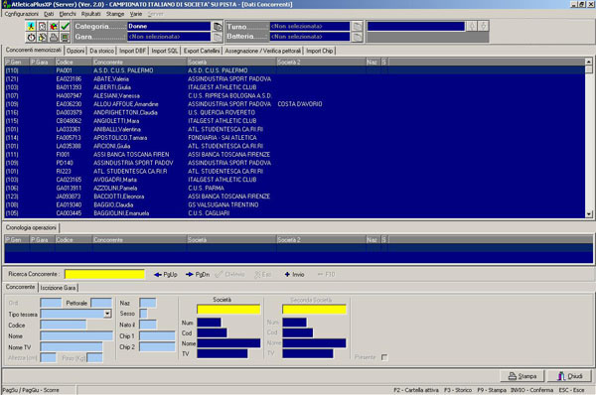This screenshot has width=596, height=395.
Task: Select row BAGGIOLINI,Emanuela
Action: click(x=295, y=213)
